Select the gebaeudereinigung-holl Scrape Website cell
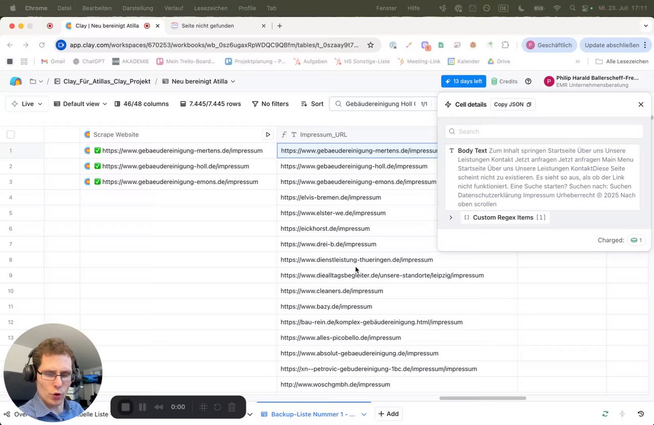 tap(178, 166)
